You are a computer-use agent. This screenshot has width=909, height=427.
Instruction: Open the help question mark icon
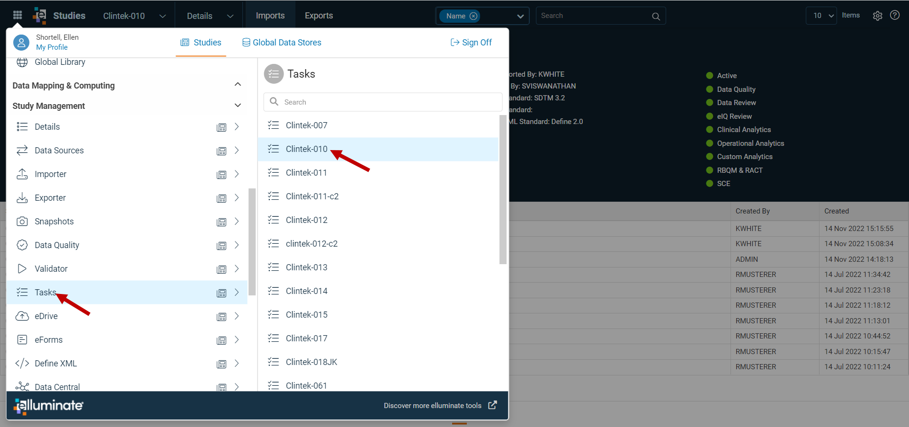click(895, 15)
